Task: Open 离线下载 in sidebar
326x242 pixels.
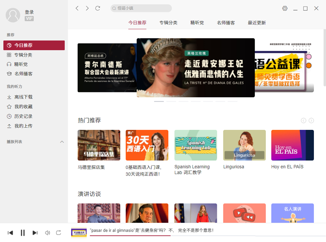Action: [x=23, y=97]
